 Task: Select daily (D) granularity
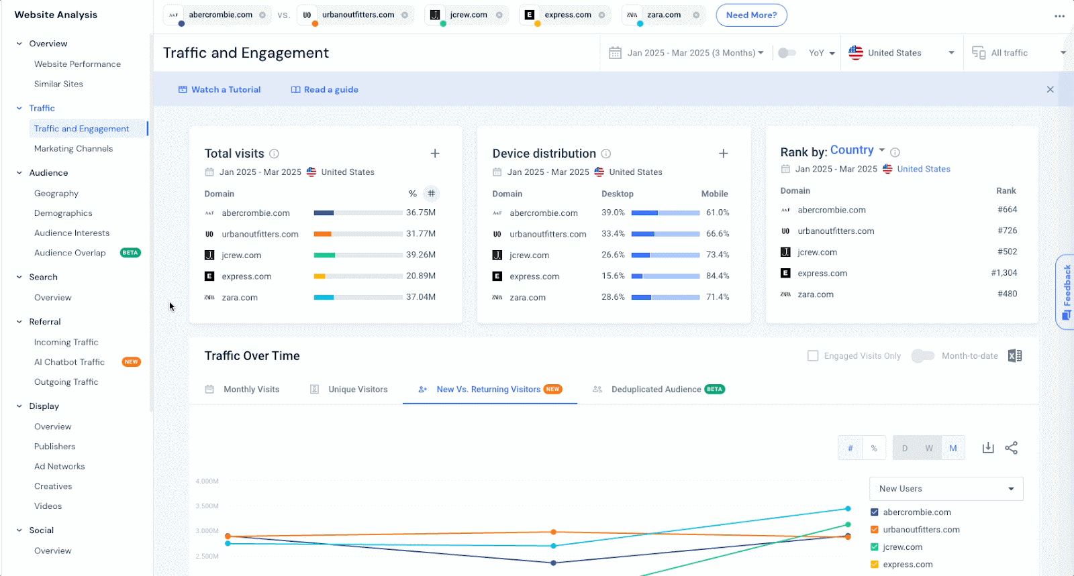pos(905,448)
